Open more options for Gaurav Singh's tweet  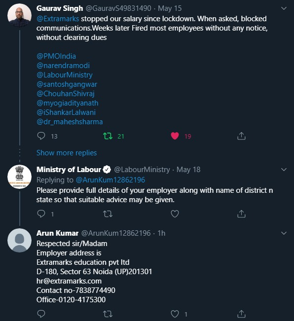[284, 8]
